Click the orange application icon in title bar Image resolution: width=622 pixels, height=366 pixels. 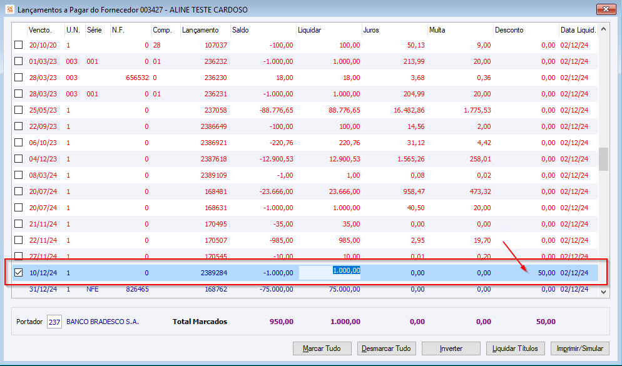point(10,9)
